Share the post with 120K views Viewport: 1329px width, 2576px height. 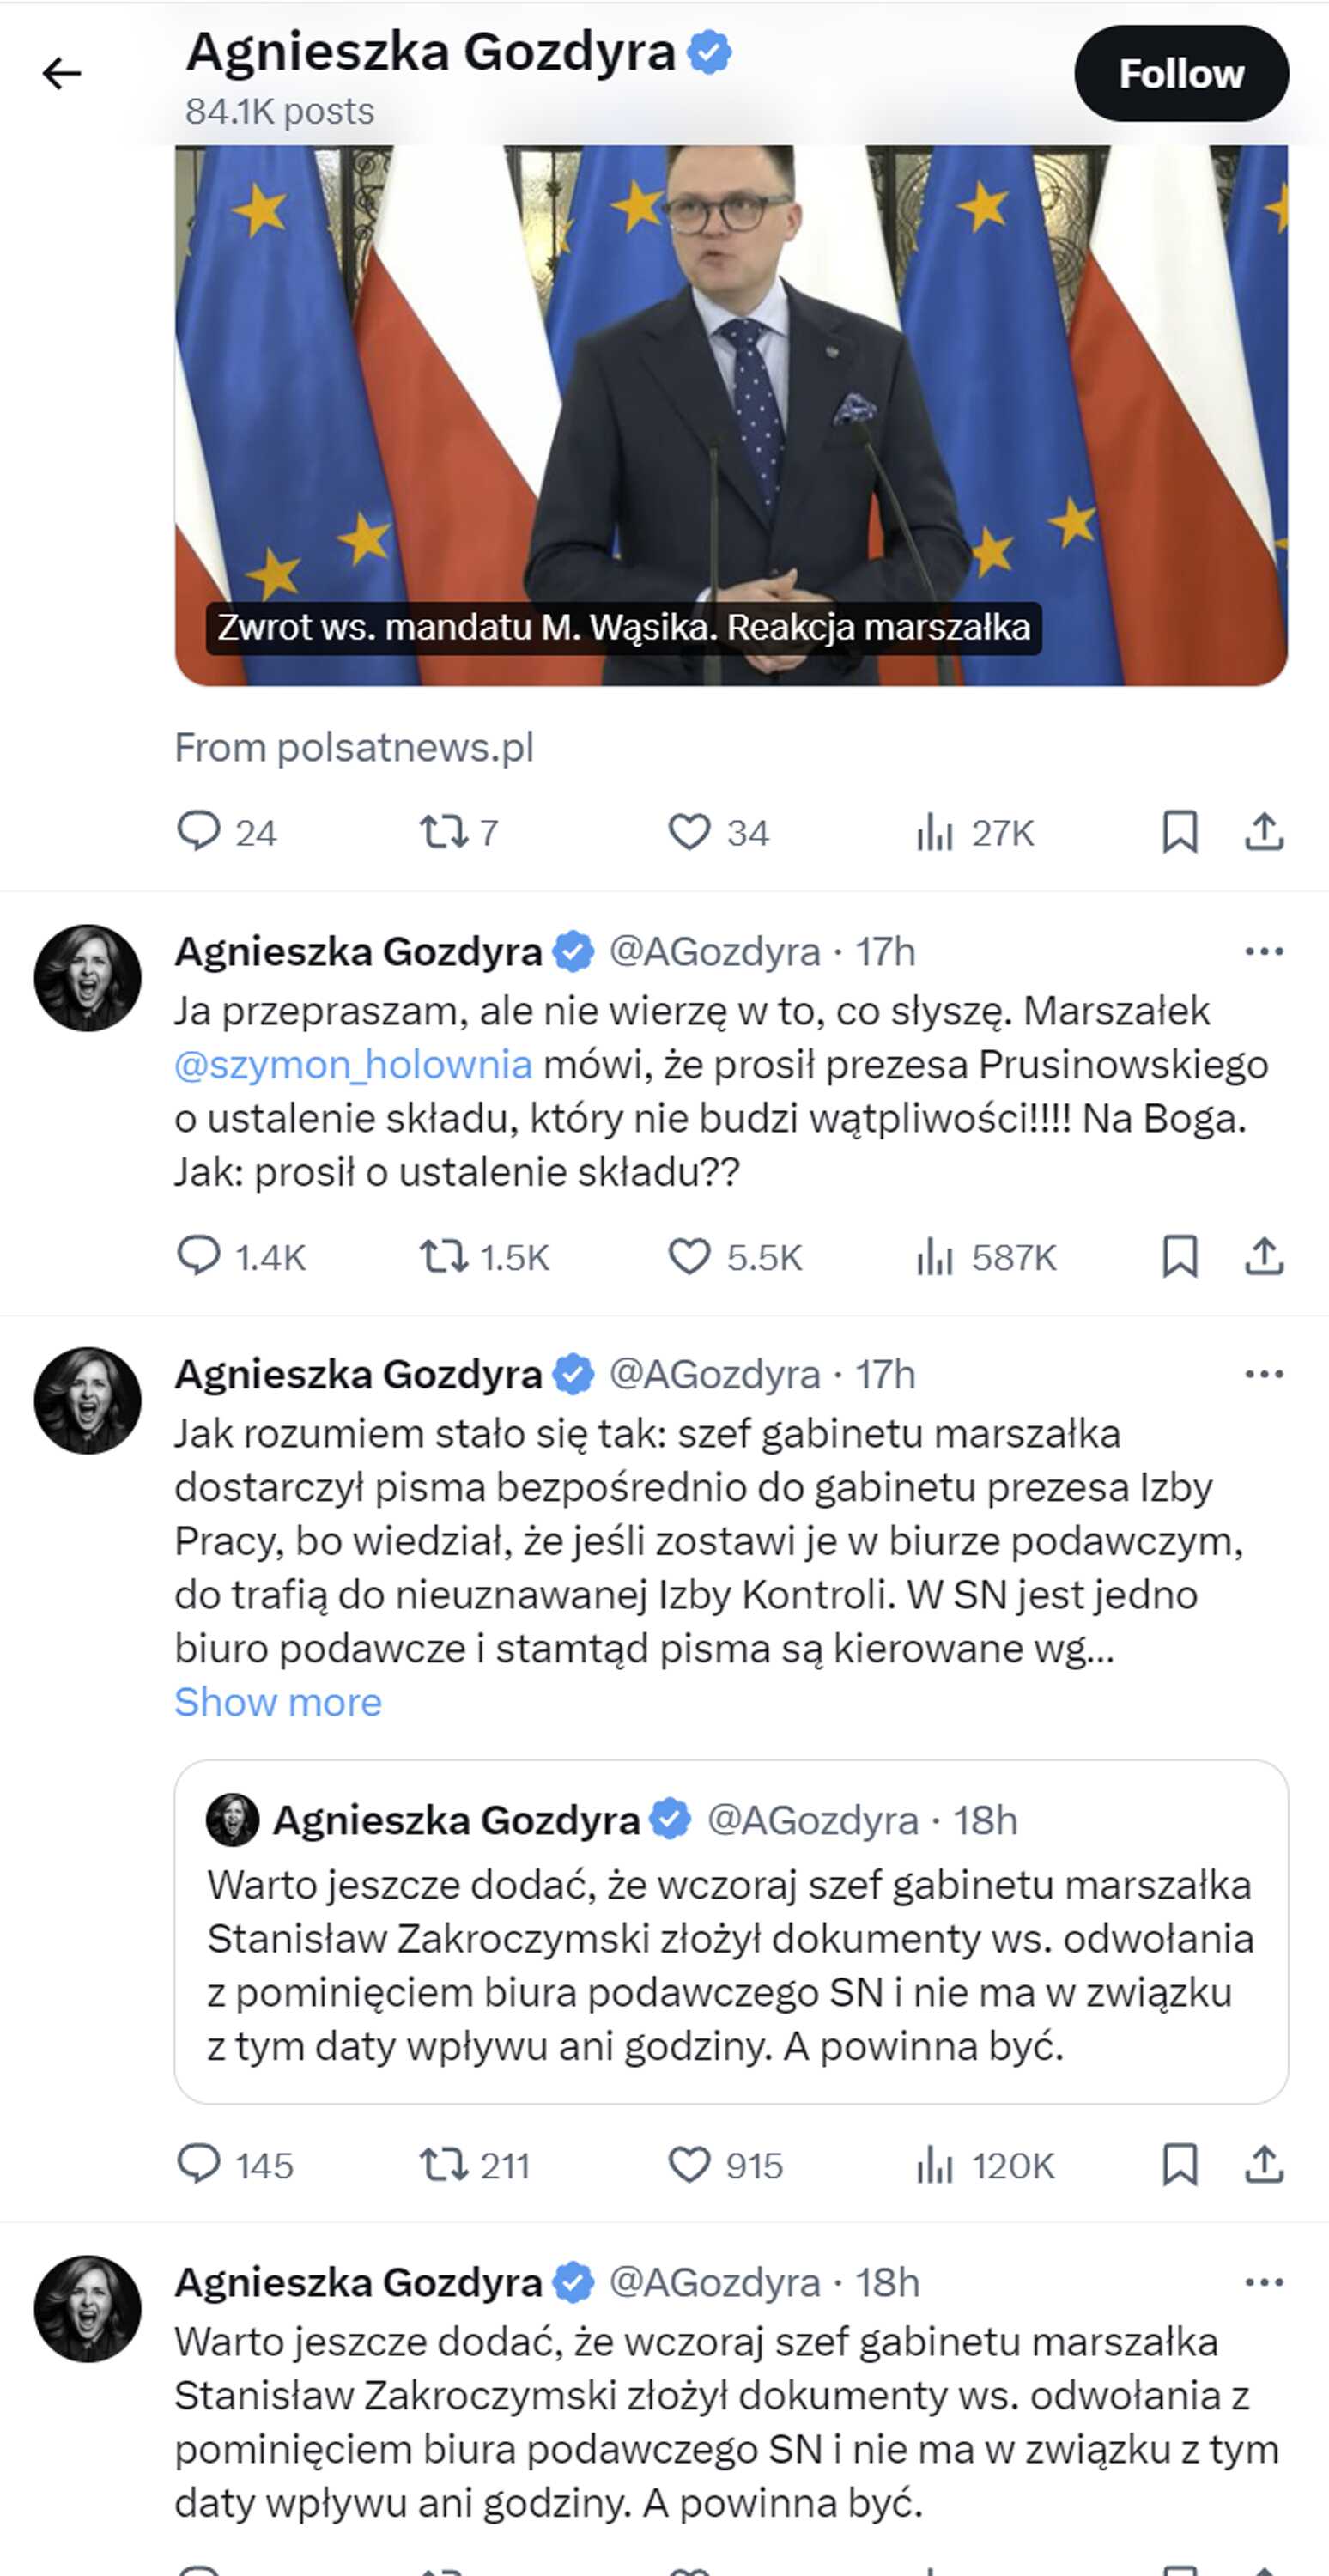(1264, 2164)
